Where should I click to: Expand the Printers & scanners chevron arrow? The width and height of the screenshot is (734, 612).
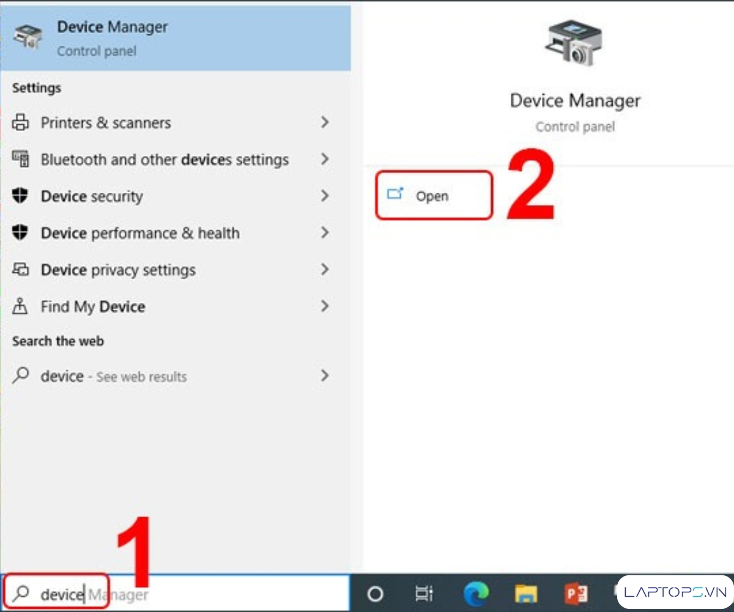pos(325,123)
